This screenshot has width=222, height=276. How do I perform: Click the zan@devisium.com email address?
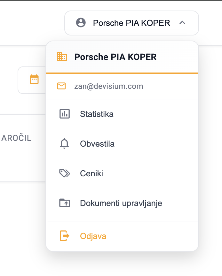[x=109, y=86]
